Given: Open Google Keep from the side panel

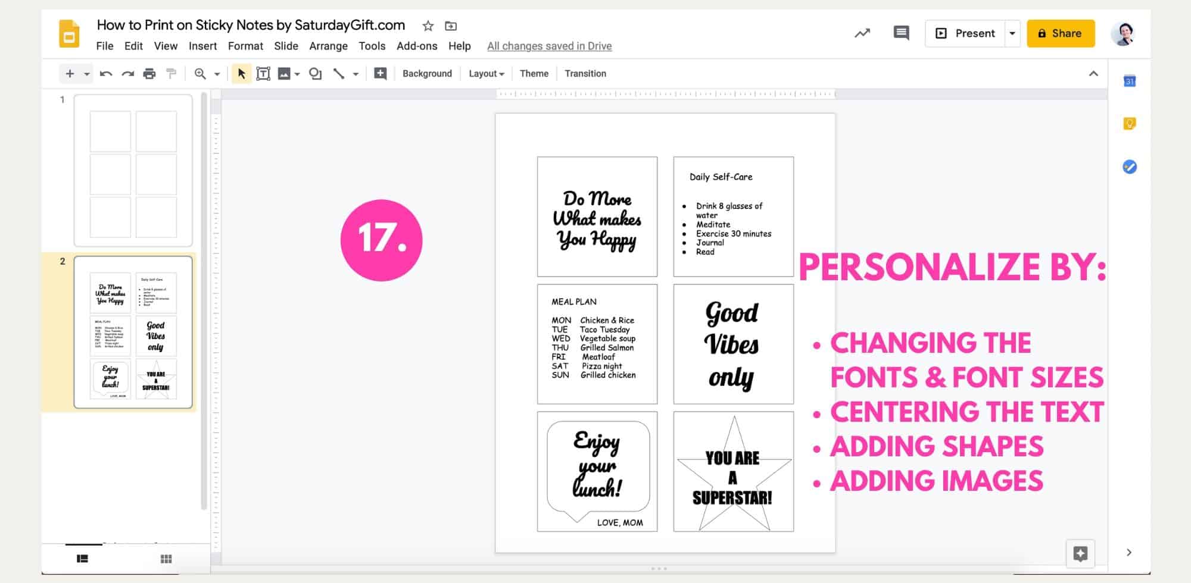Looking at the screenshot, I should [1130, 123].
